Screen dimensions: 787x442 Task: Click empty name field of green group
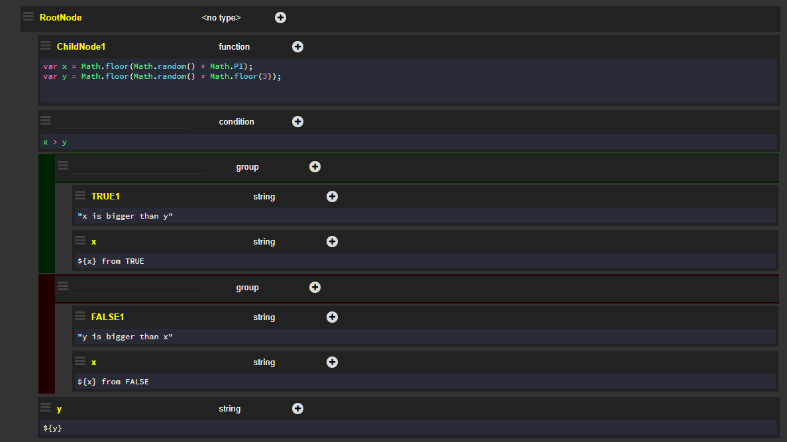pos(139,167)
